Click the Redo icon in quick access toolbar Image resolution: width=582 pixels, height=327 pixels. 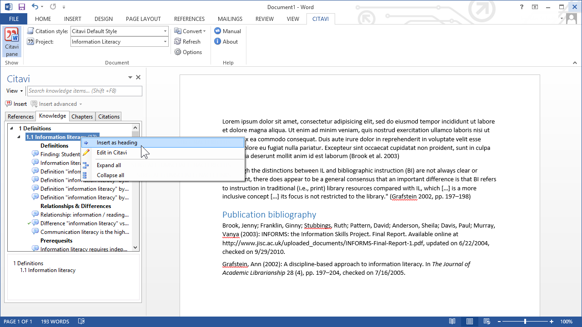pos(53,7)
